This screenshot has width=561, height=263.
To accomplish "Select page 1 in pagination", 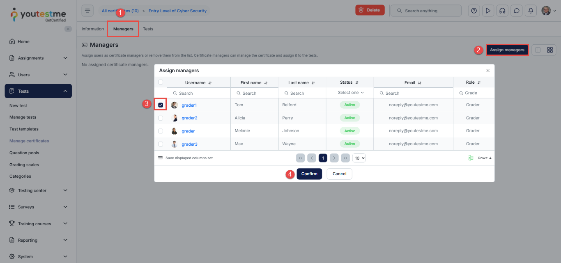I will point(323,158).
